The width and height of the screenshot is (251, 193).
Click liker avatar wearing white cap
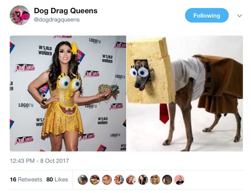pyautogui.click(x=82, y=180)
